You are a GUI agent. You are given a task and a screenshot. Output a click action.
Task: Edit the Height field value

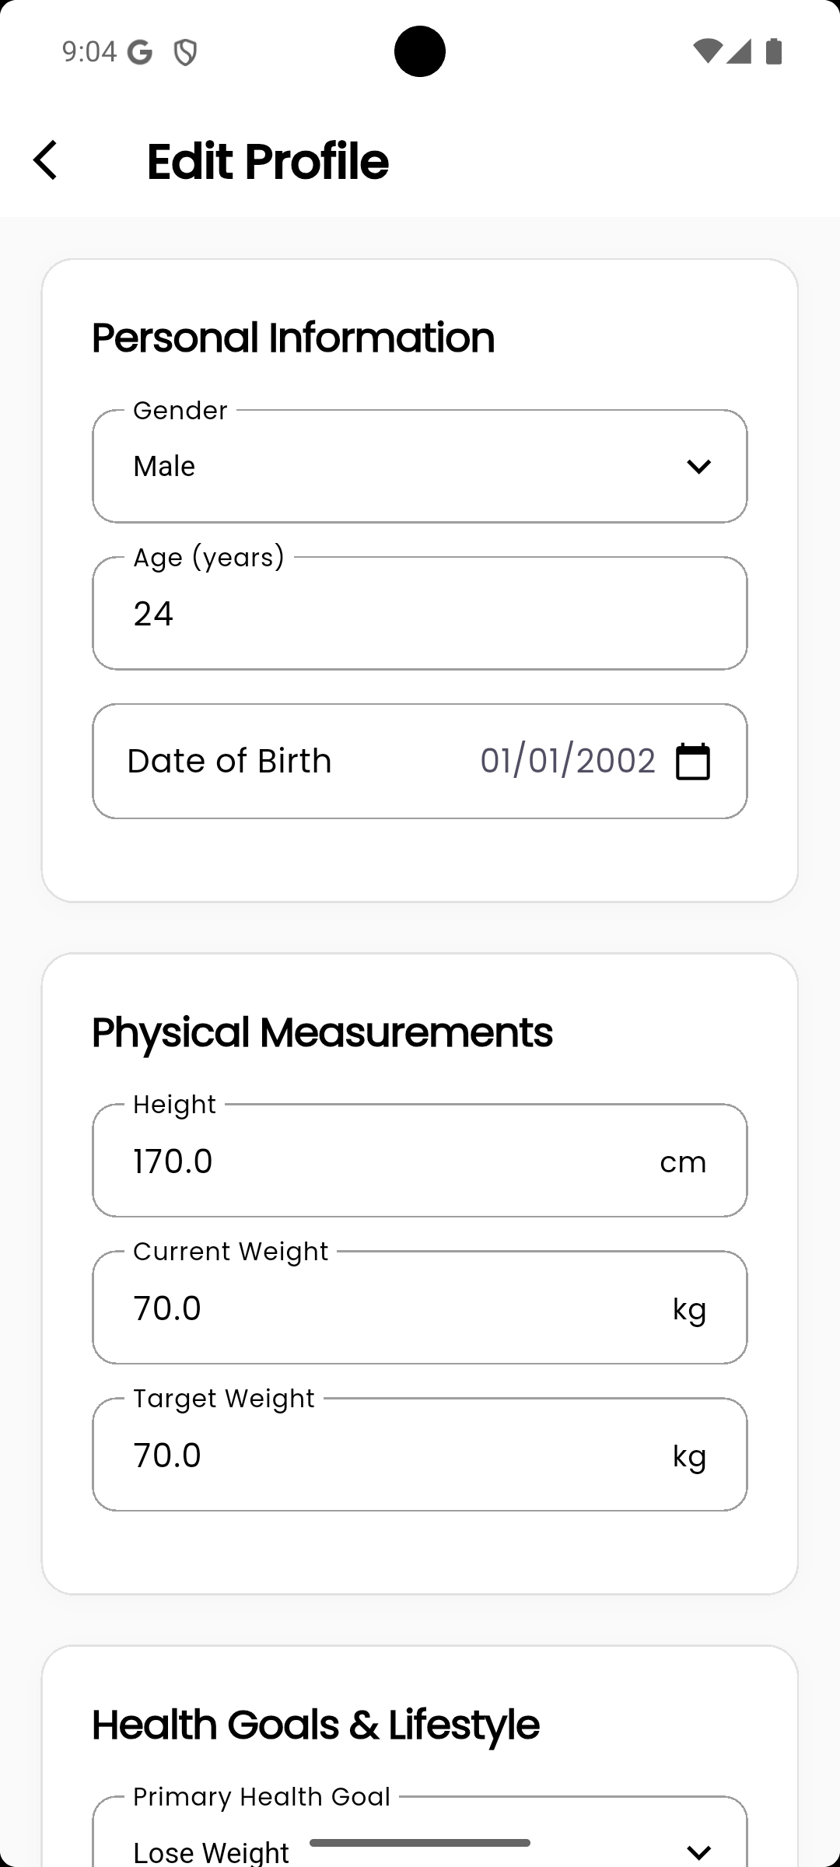[420, 1161]
